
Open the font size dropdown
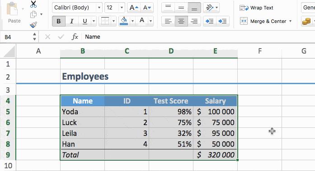(x=122, y=8)
